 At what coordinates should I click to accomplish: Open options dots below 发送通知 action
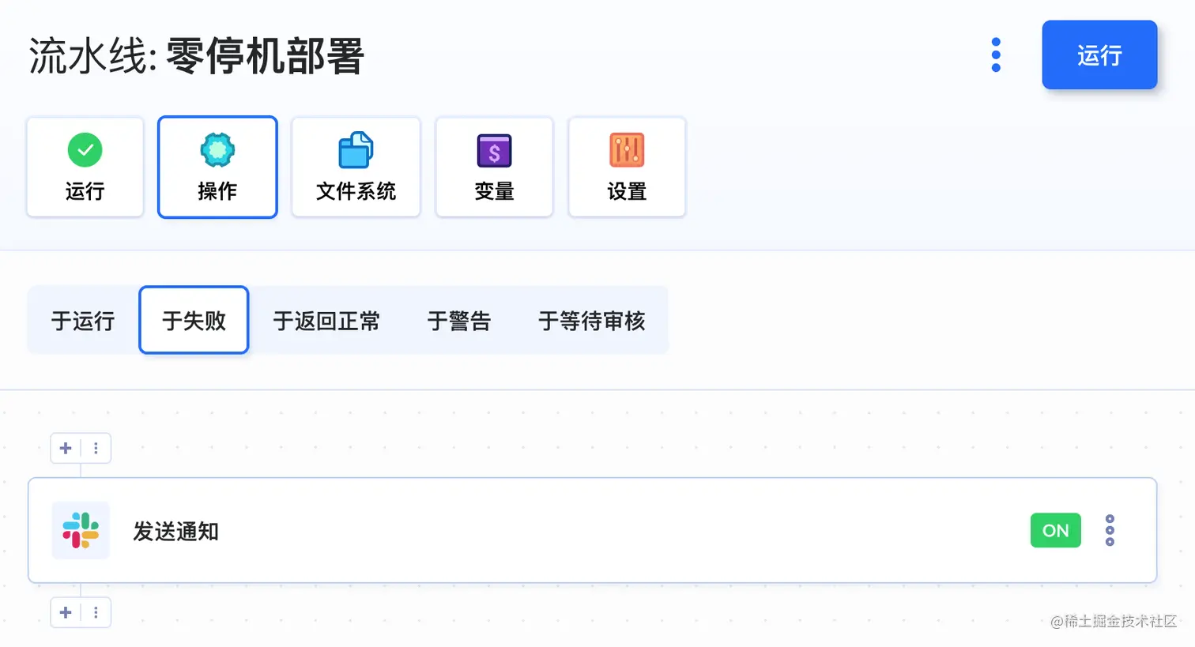pyautogui.click(x=96, y=612)
